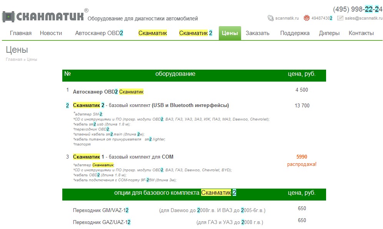Click the *адаптер SM-2 line
Image resolution: width=383 pixels, height=229 pixels.
click(88, 114)
